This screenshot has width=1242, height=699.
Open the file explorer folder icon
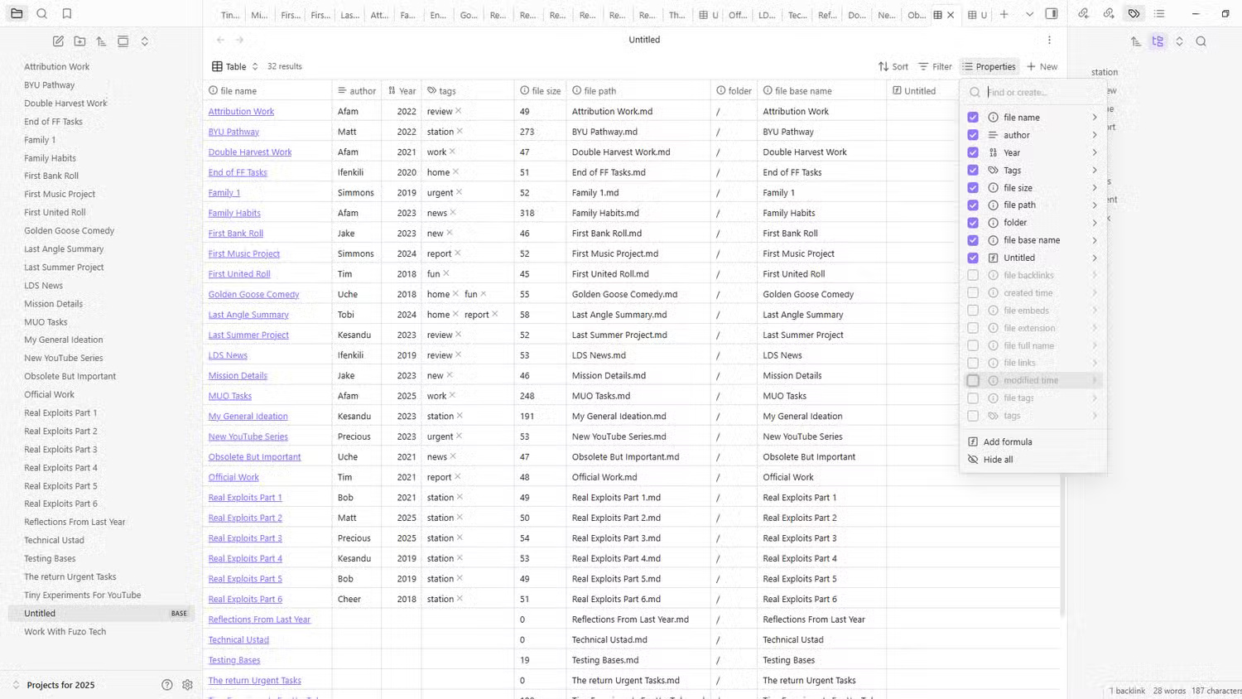pyautogui.click(x=17, y=14)
